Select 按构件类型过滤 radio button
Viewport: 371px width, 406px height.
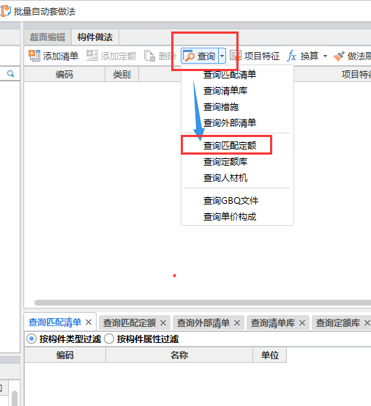point(31,339)
